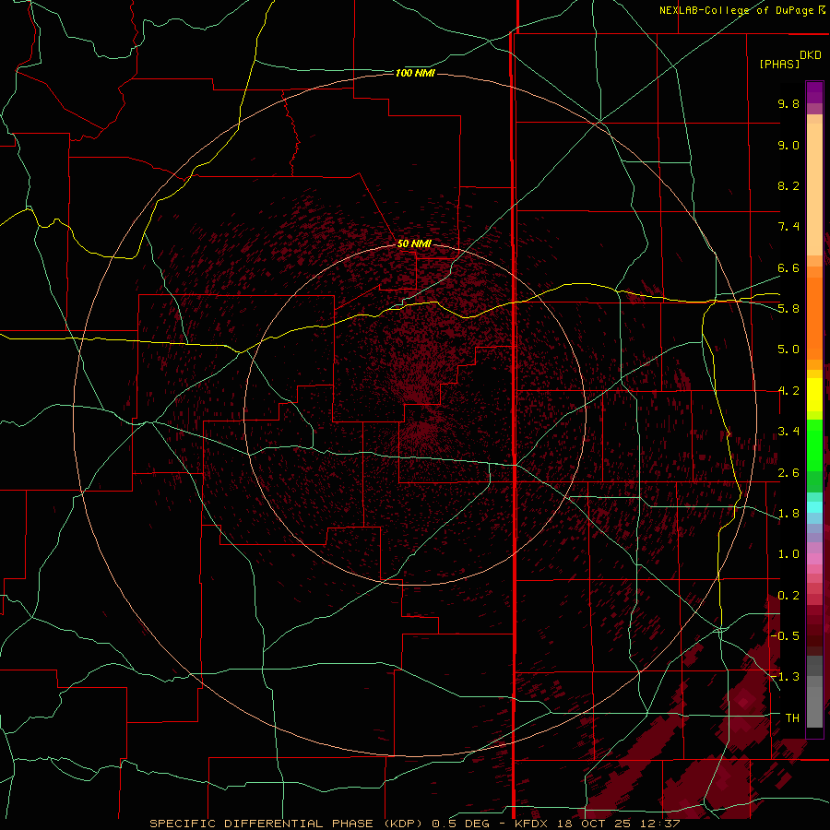Select the 50 NMI range ring label
The height and width of the screenshot is (830, 830).
click(414, 243)
